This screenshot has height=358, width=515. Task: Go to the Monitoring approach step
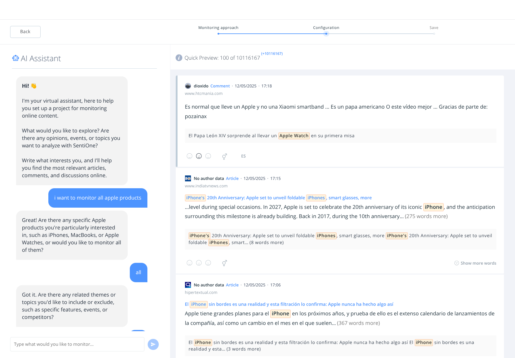point(218,28)
